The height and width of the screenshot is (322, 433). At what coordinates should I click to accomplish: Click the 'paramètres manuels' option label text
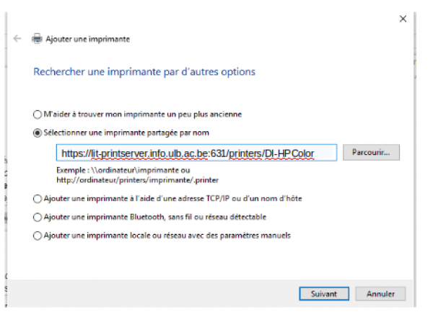[x=255, y=236]
